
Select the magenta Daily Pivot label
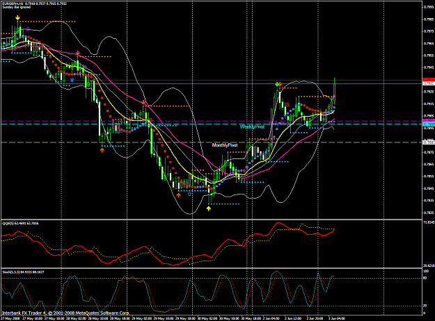click(x=280, y=124)
